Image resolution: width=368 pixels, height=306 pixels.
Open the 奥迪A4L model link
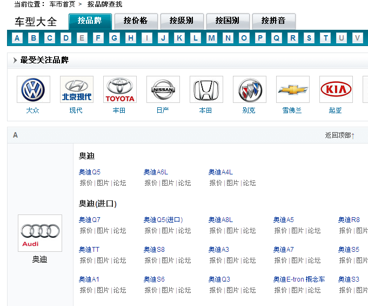pos(220,172)
